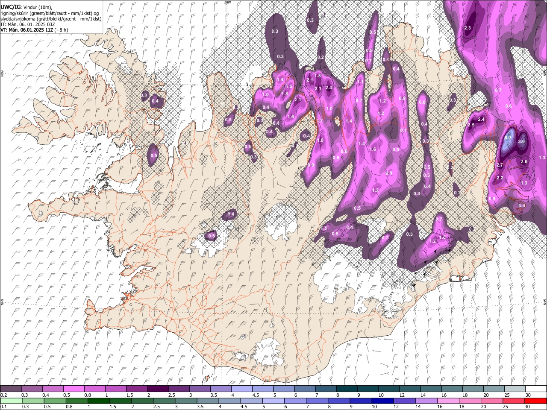The height and width of the screenshot is (410, 547).
Task: Select the rain legend swatch for 0.5–0.8 mm
Action: point(55,401)
